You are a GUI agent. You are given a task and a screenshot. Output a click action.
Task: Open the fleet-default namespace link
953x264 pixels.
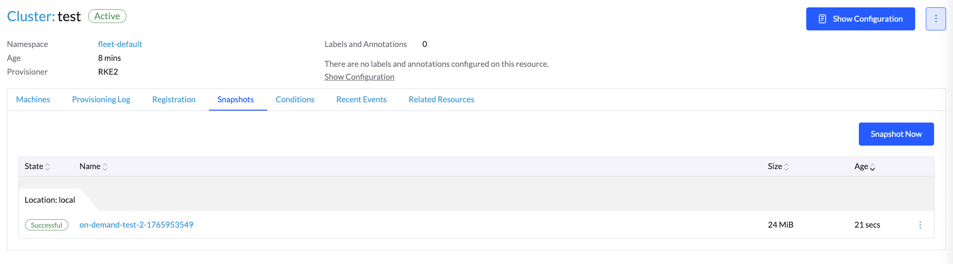click(x=120, y=44)
